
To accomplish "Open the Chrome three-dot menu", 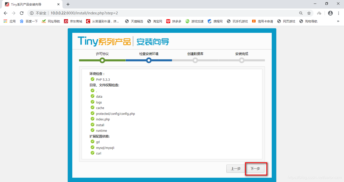I will 338,13.
